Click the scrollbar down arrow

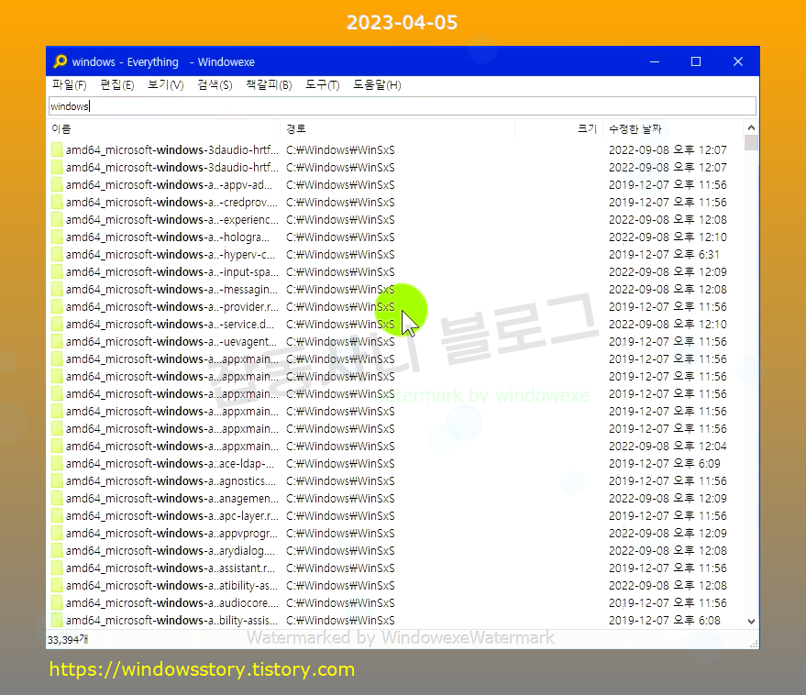tap(751, 622)
